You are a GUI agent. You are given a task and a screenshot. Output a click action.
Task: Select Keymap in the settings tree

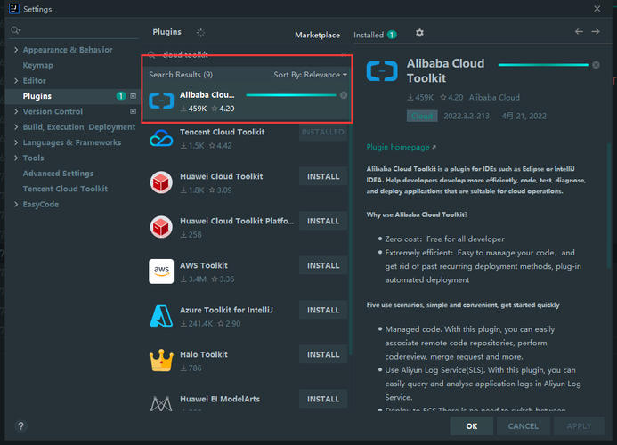click(37, 65)
